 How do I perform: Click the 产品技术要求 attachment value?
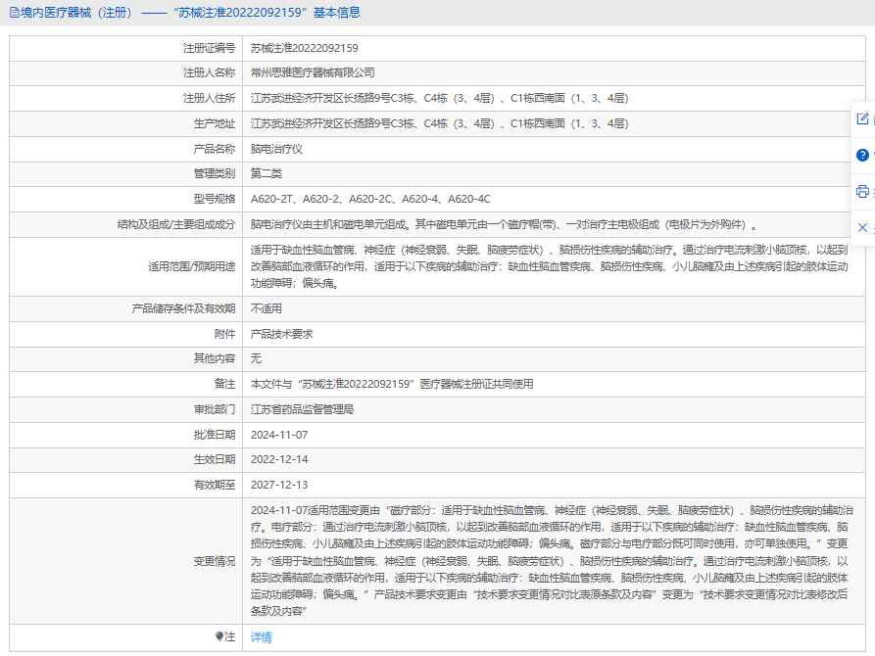[x=282, y=334]
